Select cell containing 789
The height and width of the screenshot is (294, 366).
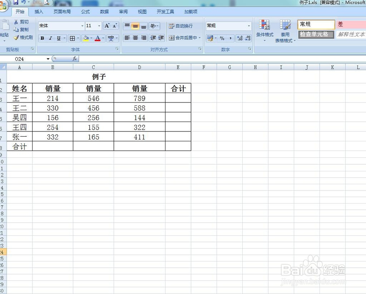139,98
